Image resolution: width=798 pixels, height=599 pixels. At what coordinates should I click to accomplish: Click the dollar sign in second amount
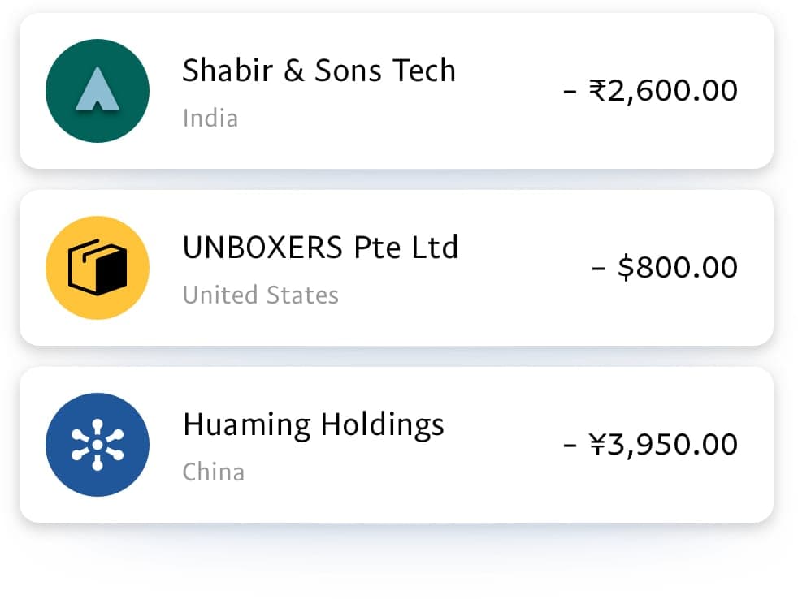tap(626, 268)
